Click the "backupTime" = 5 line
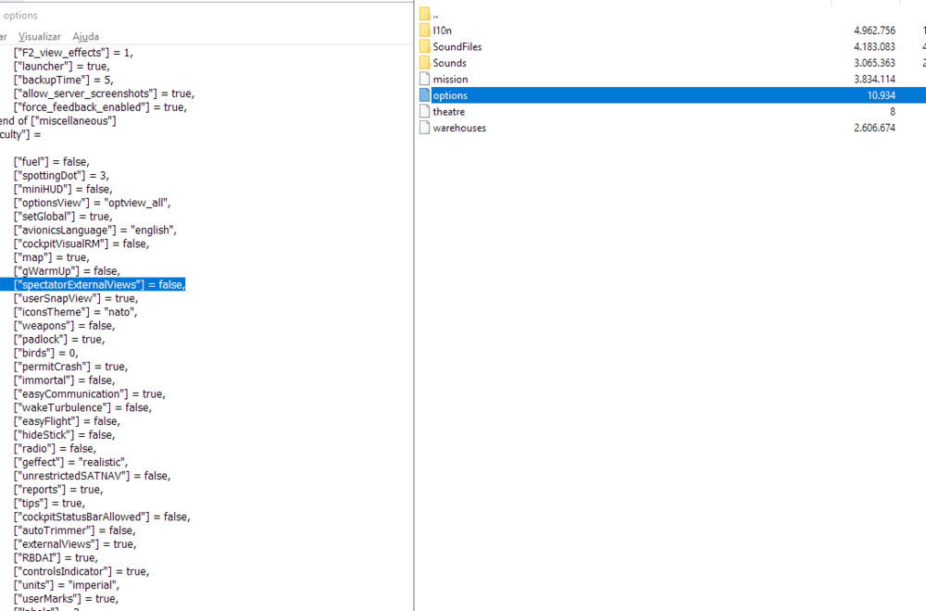Image resolution: width=926 pixels, height=611 pixels. [x=63, y=80]
